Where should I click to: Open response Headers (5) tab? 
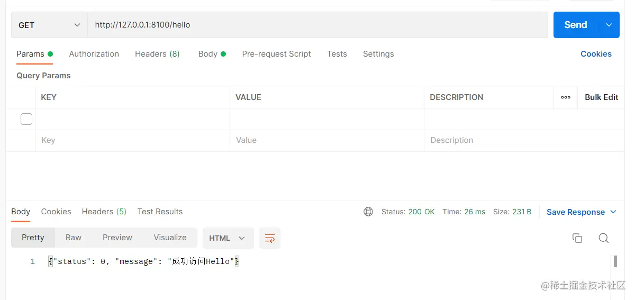click(104, 212)
